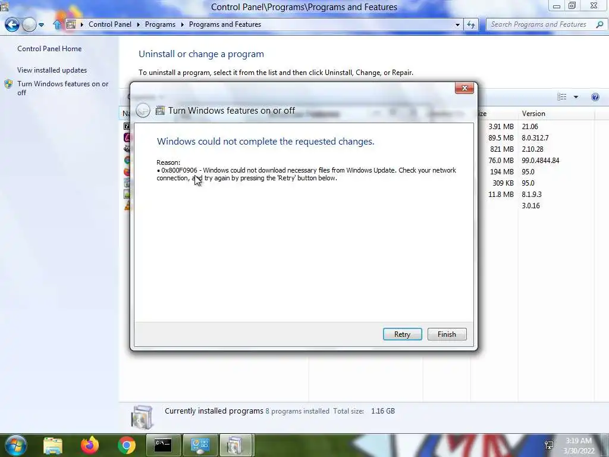Click the Explorer back navigation arrow

(12, 24)
